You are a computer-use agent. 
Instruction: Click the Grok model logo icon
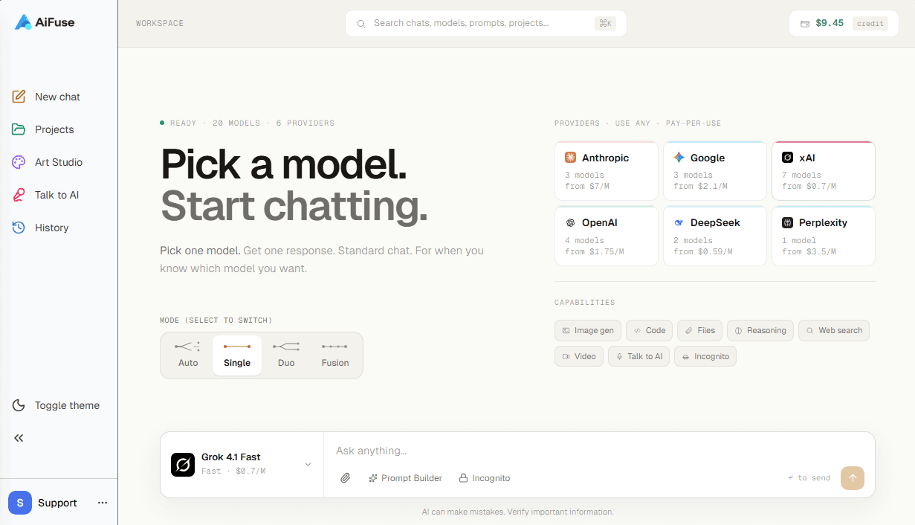(x=183, y=465)
